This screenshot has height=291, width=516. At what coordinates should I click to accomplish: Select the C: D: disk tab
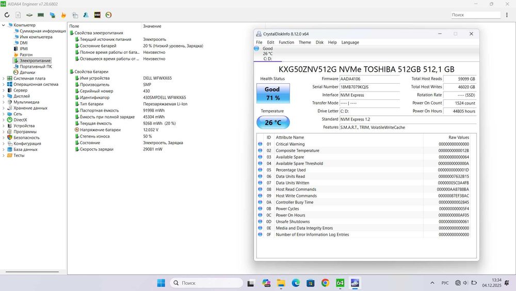[x=267, y=54]
